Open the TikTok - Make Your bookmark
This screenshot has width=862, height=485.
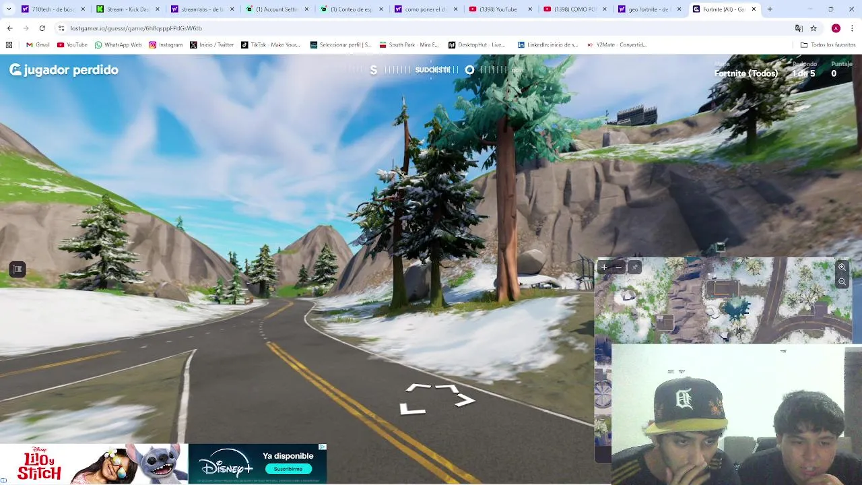tap(270, 44)
